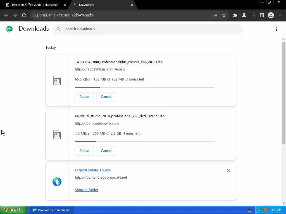Image resolution: width=286 pixels, height=214 pixels.
Task: Open the profile avatar menu
Action: 271,16
